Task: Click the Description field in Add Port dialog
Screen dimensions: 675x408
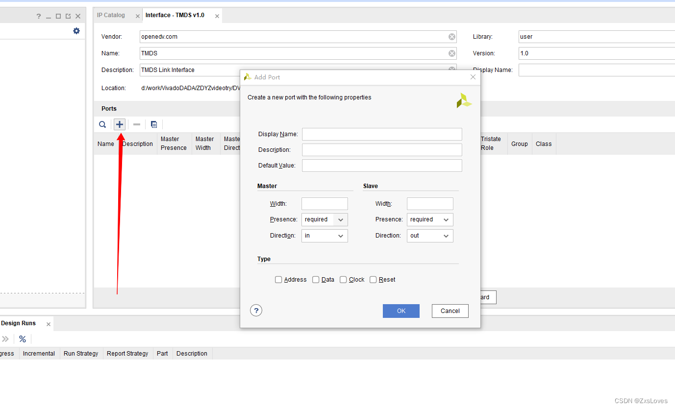Action: coord(382,150)
